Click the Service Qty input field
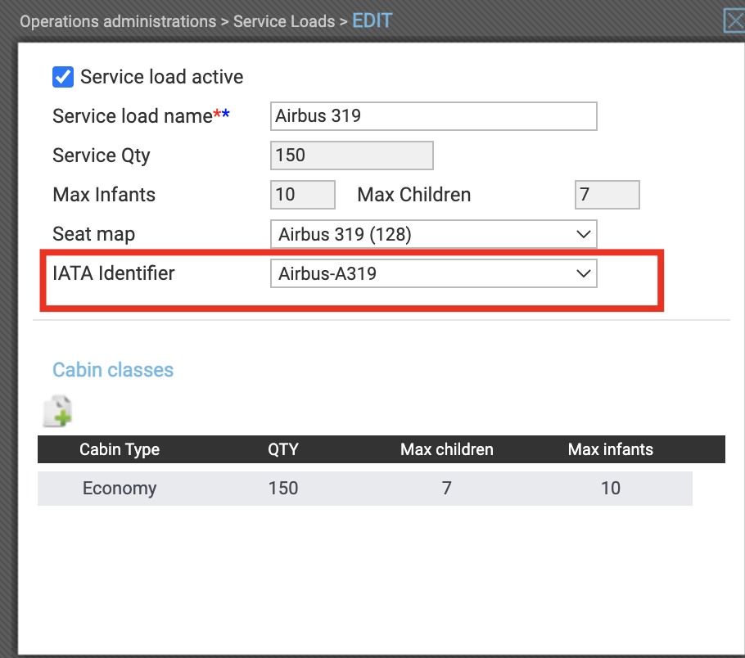This screenshot has width=745, height=658. (x=351, y=155)
